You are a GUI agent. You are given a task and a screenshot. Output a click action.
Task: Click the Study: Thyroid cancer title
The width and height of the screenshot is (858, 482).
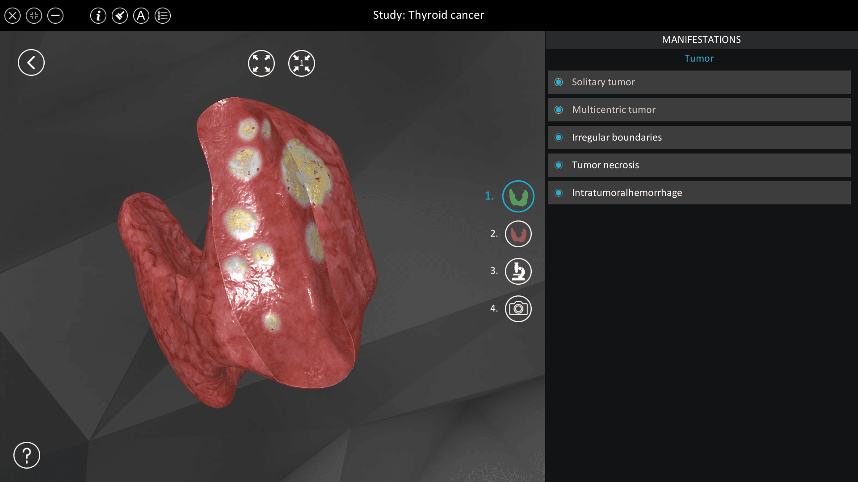click(429, 15)
